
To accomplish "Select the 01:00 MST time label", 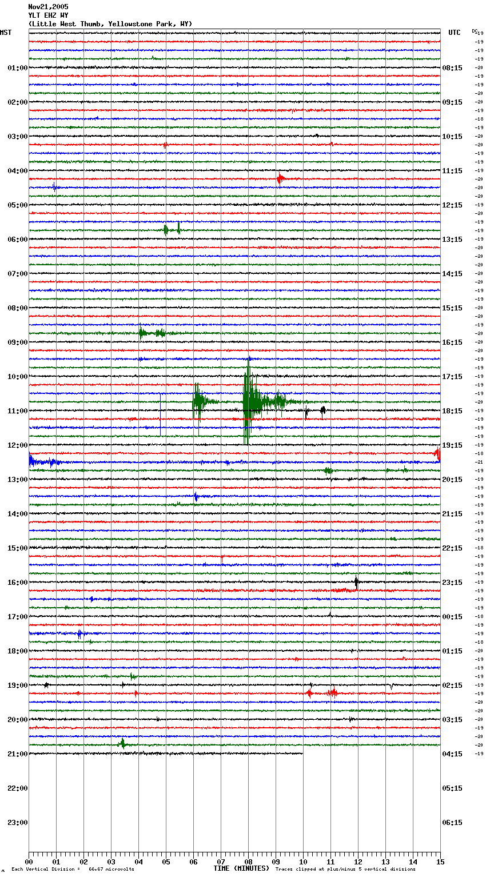I will coord(18,68).
